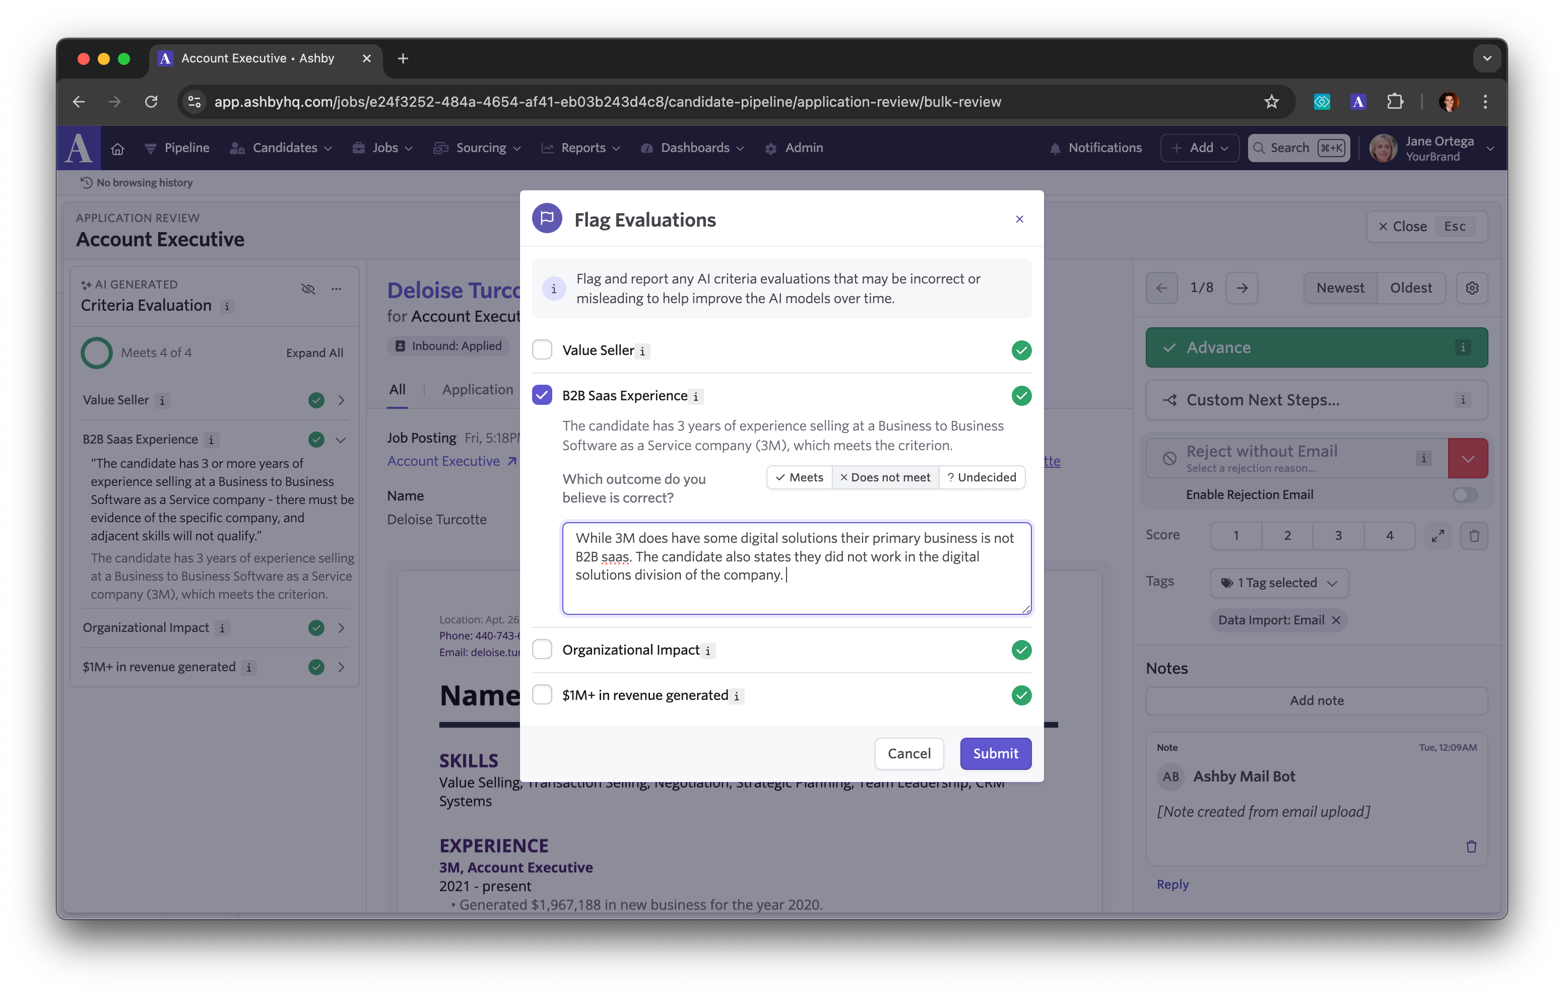Click the 1 Tag selected dropdown
This screenshot has height=994, width=1564.
(1278, 582)
